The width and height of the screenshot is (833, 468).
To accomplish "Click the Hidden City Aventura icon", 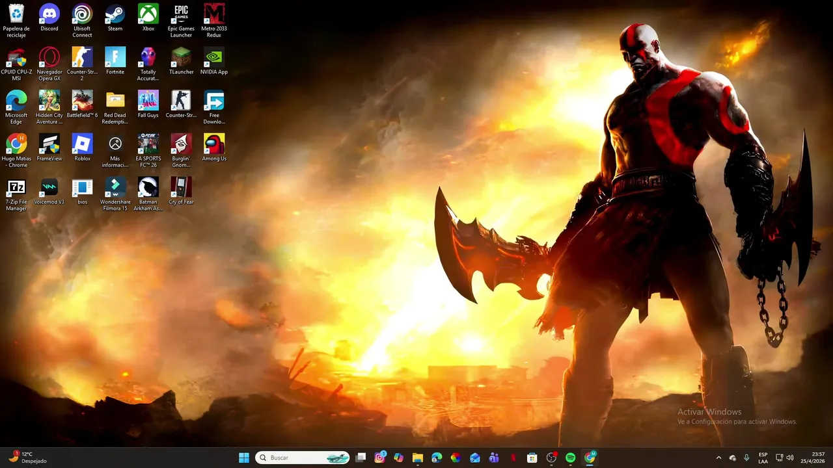I will (x=49, y=107).
